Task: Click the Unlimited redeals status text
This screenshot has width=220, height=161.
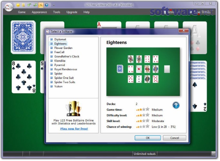Action: point(145,154)
